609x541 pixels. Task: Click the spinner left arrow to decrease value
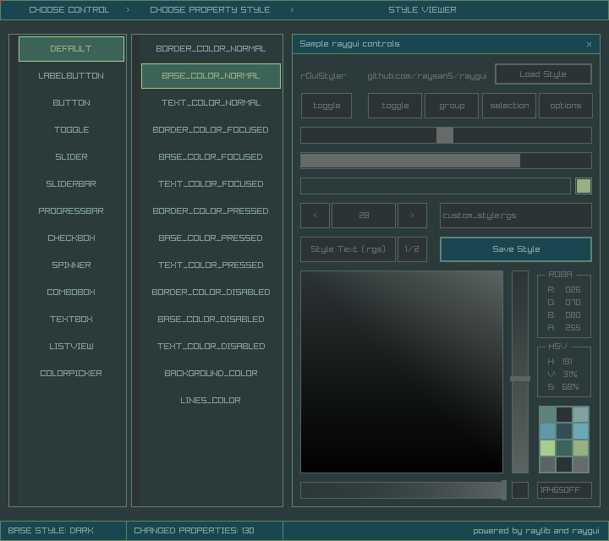point(315,216)
